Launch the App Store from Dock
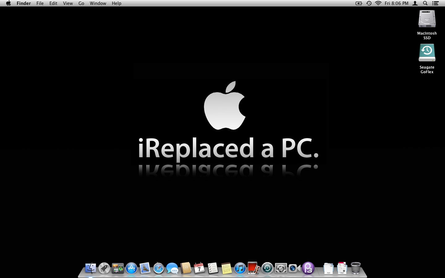The image size is (445, 278). [x=131, y=268]
